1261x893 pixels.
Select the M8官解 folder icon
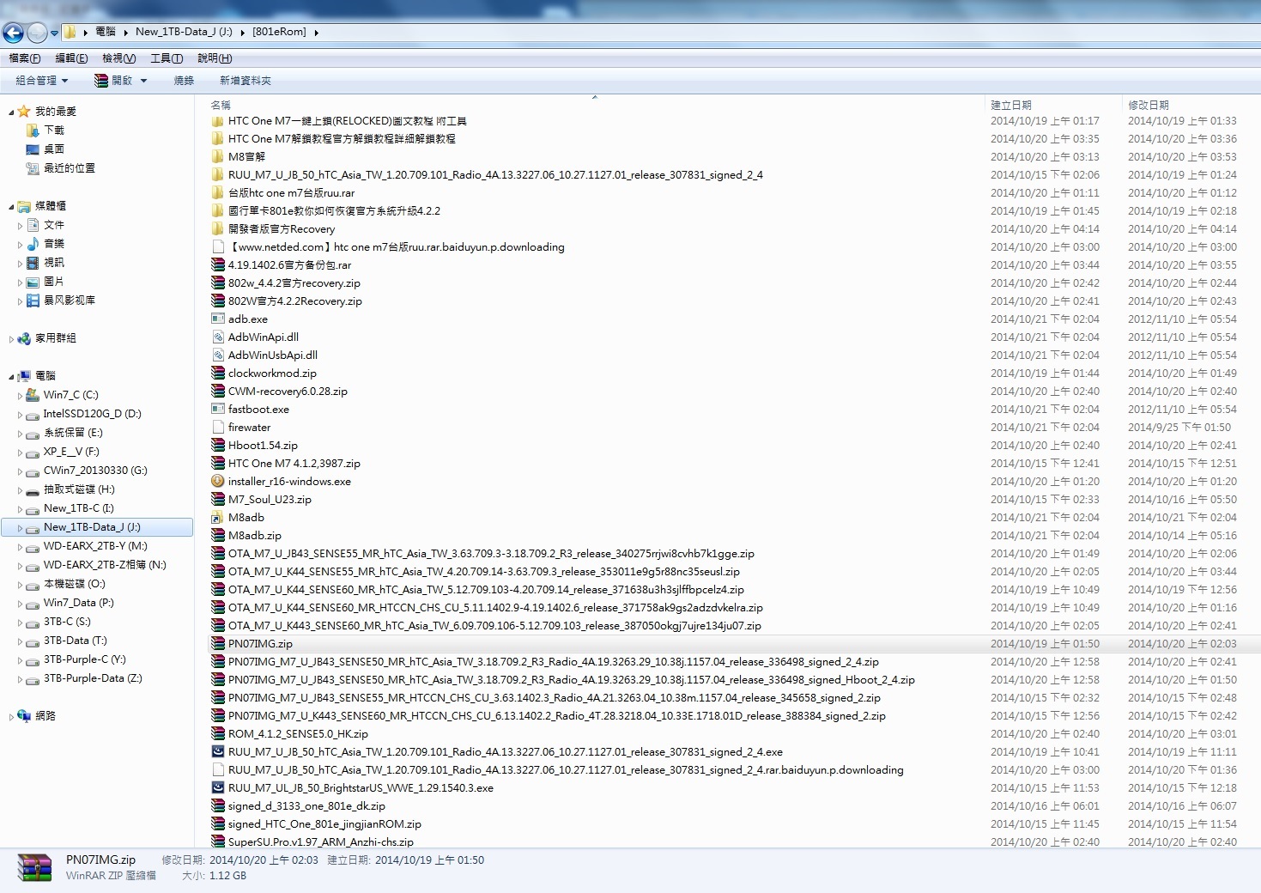tap(218, 156)
